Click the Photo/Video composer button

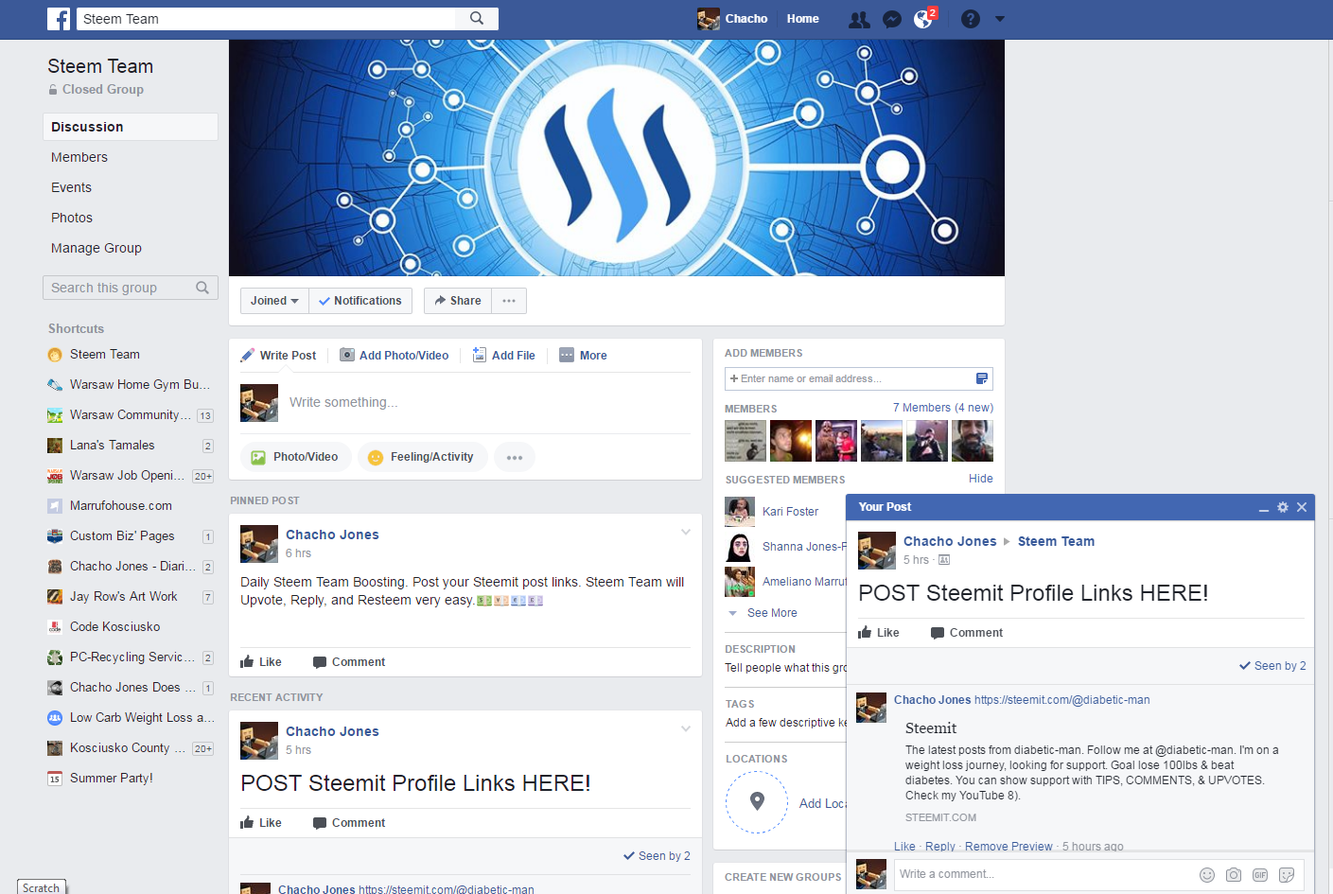click(295, 457)
